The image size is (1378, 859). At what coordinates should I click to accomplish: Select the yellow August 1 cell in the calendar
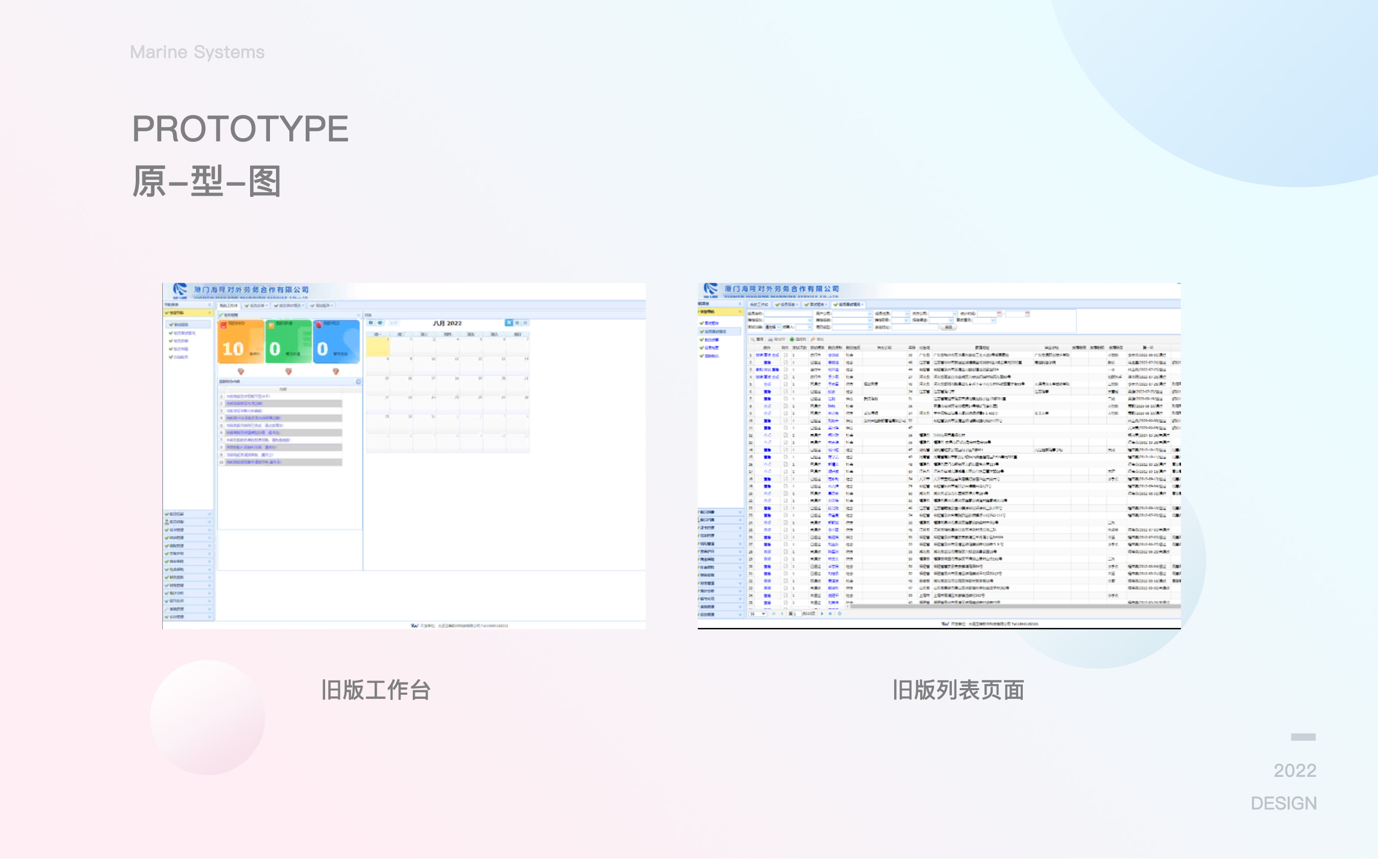pyautogui.click(x=378, y=346)
